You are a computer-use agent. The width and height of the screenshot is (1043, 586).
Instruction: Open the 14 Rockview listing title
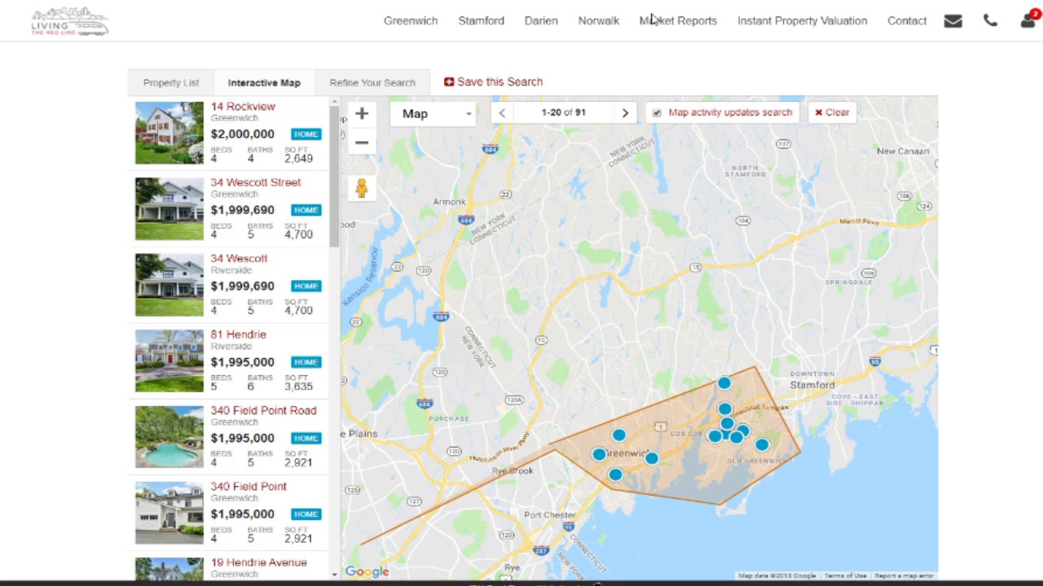pos(243,107)
